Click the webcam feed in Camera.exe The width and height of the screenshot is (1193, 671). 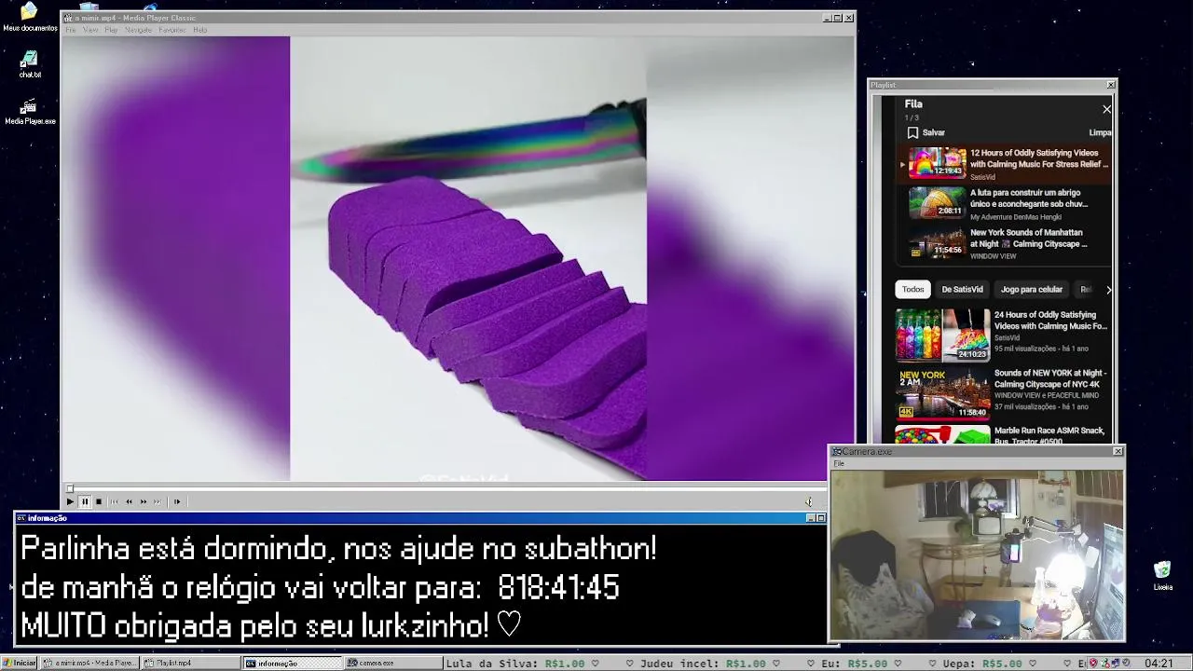tap(977, 555)
